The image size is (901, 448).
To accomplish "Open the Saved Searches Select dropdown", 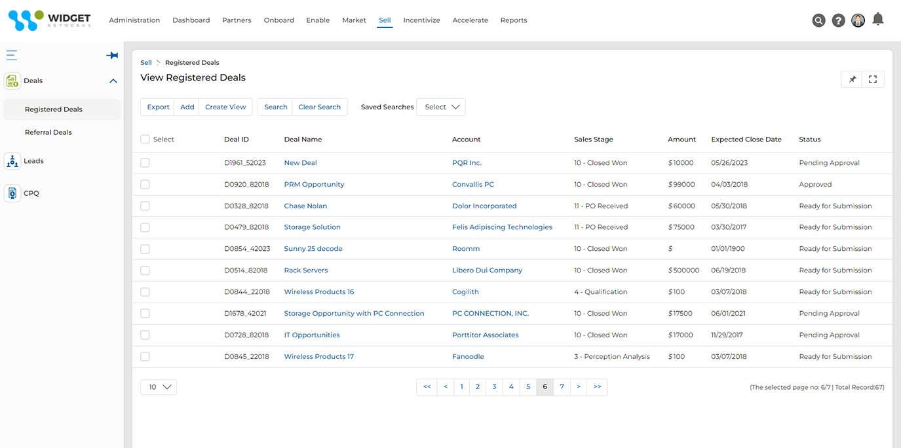I will point(441,107).
